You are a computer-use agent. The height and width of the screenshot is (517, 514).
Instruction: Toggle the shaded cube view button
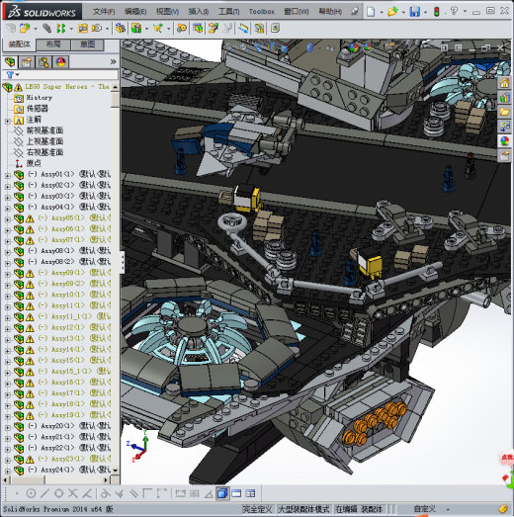pos(222,493)
